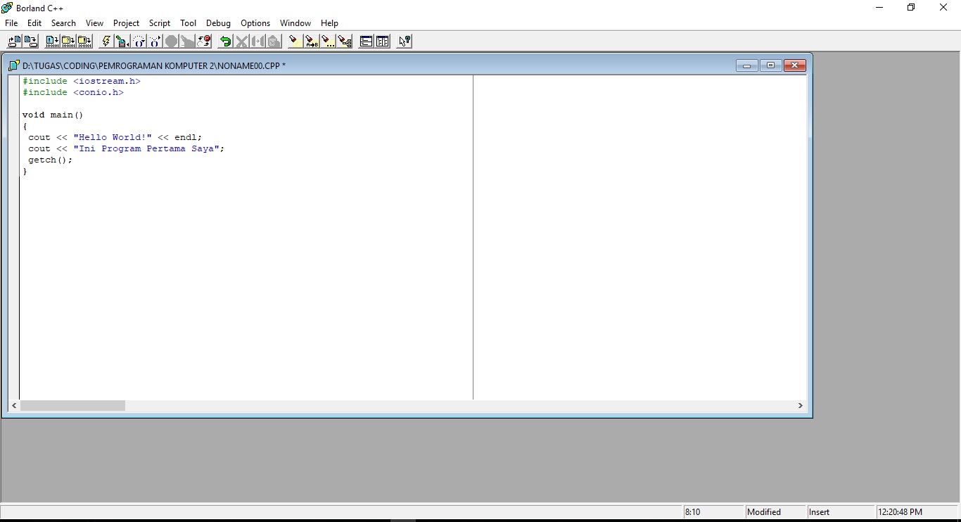961x522 pixels.
Task: Click the Undo arrow toolbar icon
Action: point(224,41)
